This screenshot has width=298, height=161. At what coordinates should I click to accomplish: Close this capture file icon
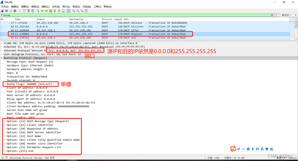(x=29, y=11)
